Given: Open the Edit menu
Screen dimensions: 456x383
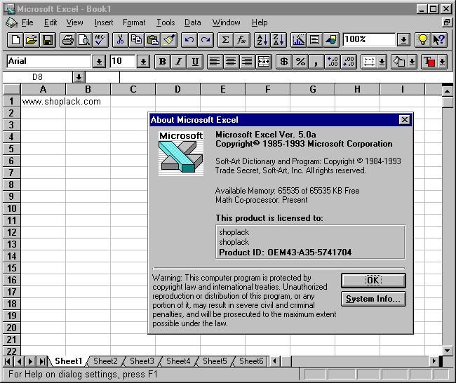Looking at the screenshot, I should [x=51, y=22].
